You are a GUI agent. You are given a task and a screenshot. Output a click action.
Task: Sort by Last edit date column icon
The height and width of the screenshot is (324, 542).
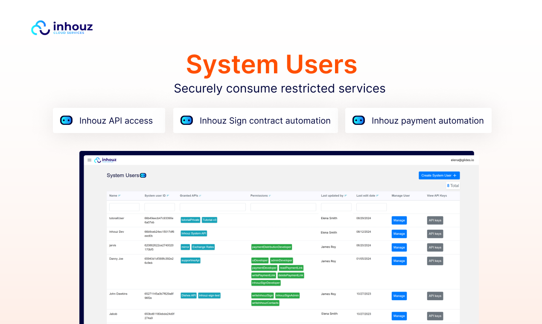click(378, 196)
